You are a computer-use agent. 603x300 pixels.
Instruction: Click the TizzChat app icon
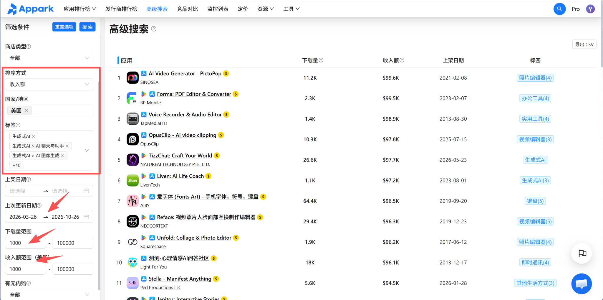[x=132, y=160]
